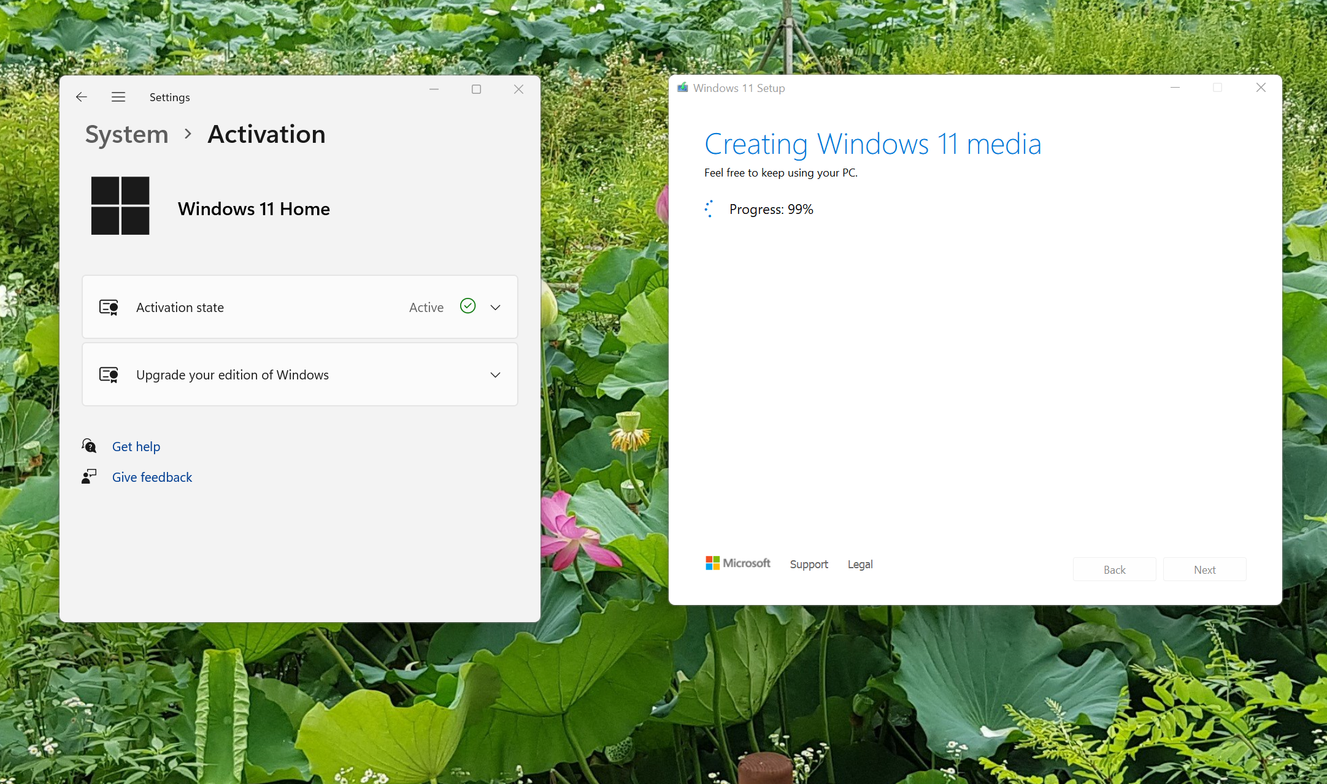Image resolution: width=1327 pixels, height=784 pixels.
Task: Click the Creating Windows 11 media heading
Action: pos(873,144)
